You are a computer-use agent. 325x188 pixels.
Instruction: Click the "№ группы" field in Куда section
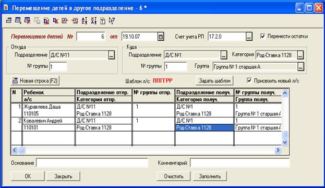pyautogui.click(x=176, y=67)
